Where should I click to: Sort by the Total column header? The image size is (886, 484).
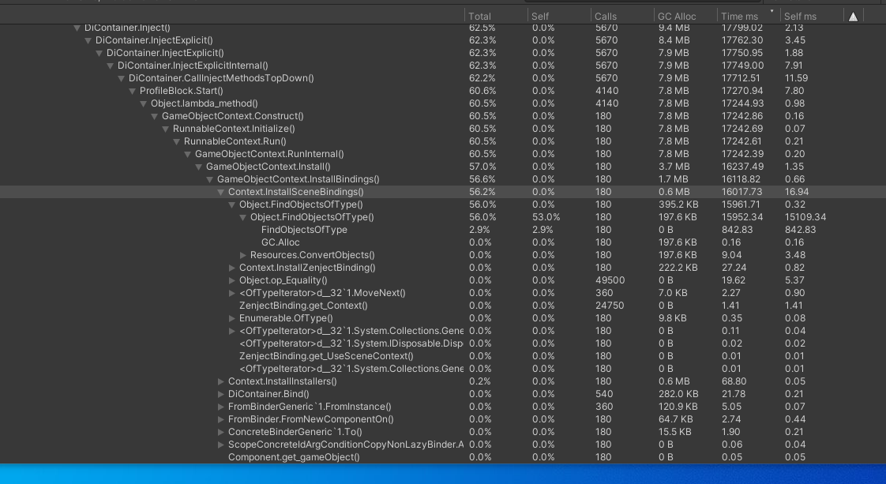click(x=480, y=17)
